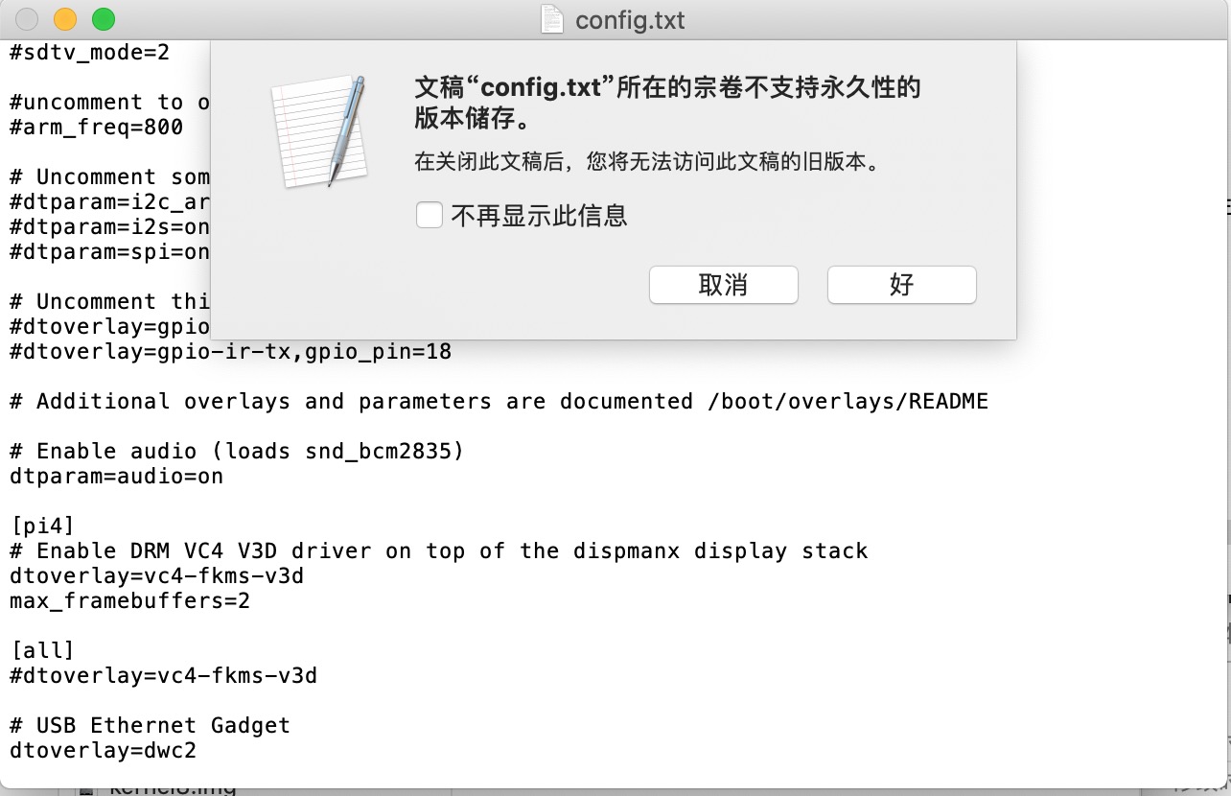Click the TextEdit notepad icon in the dialog
This screenshot has width=1231, height=796.
click(321, 130)
